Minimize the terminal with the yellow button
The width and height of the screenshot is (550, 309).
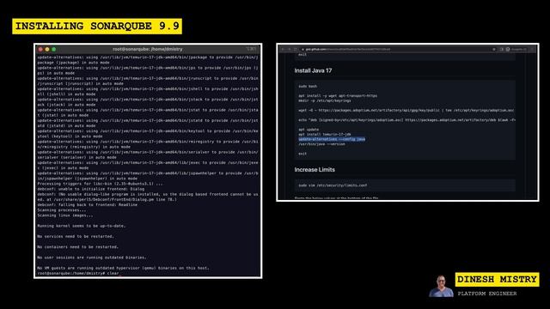(47, 50)
